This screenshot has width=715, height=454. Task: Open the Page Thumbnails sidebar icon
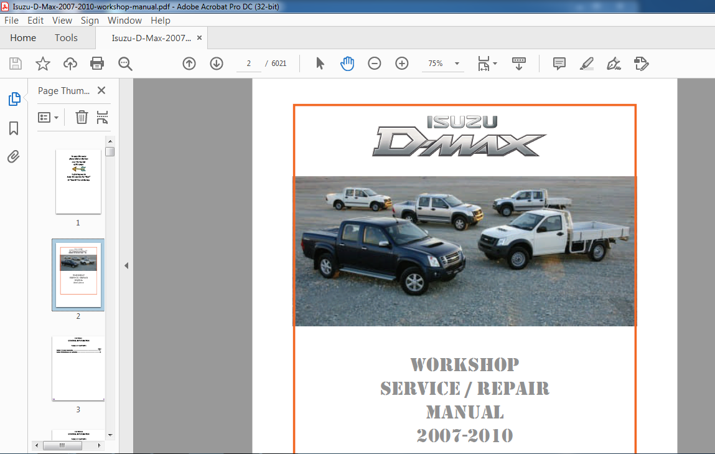coord(14,99)
